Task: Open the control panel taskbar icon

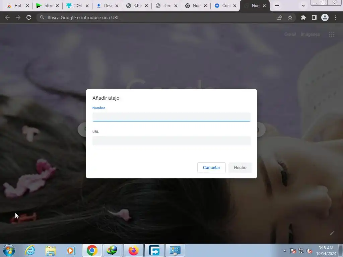Action: tap(175, 250)
